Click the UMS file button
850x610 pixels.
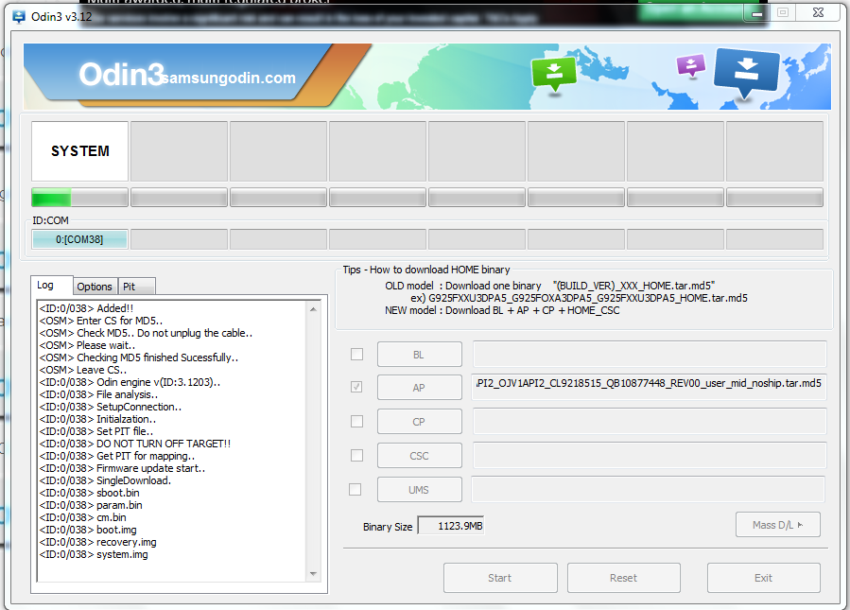coord(420,490)
